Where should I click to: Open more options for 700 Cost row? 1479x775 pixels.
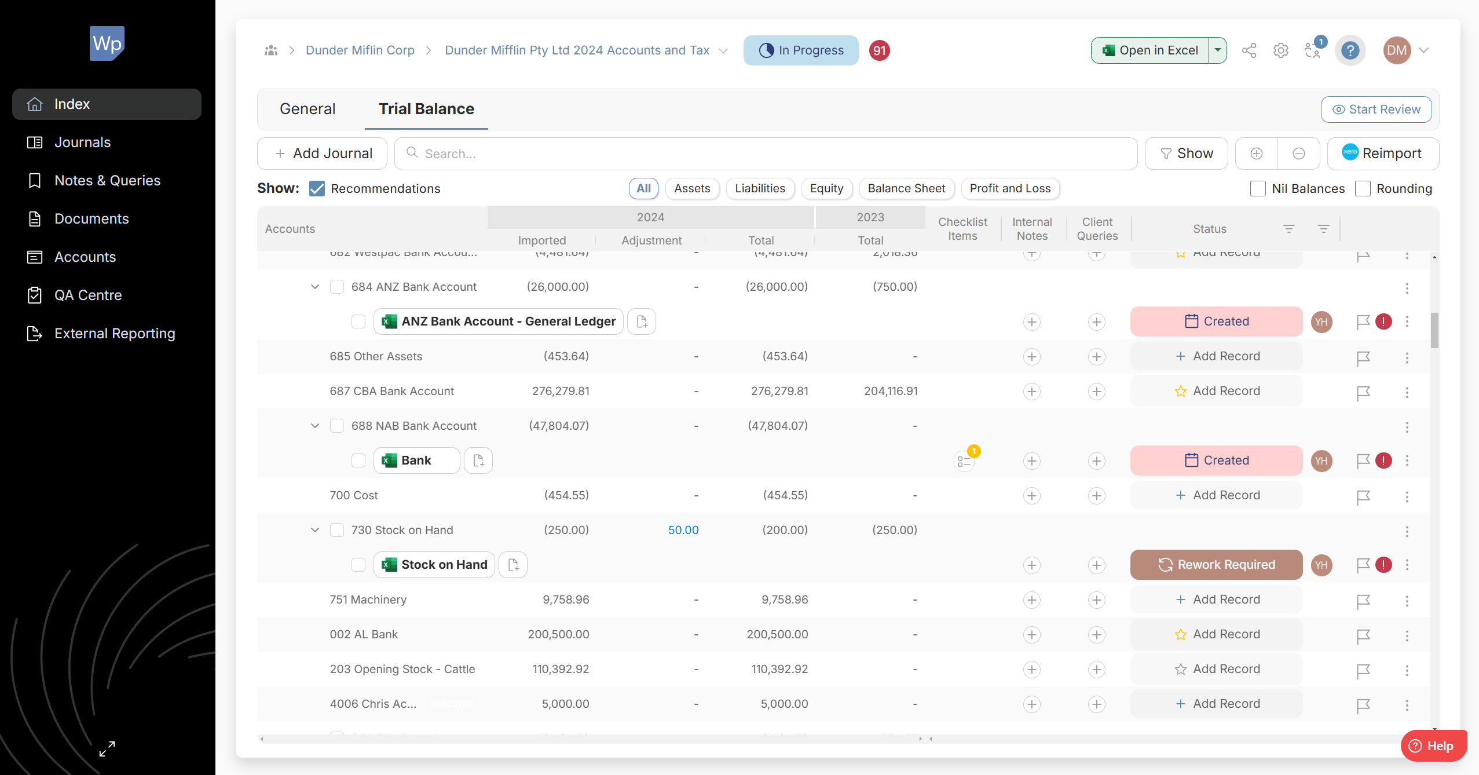tap(1407, 496)
